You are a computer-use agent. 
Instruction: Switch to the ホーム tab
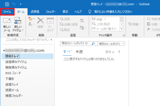click(x=21, y=12)
